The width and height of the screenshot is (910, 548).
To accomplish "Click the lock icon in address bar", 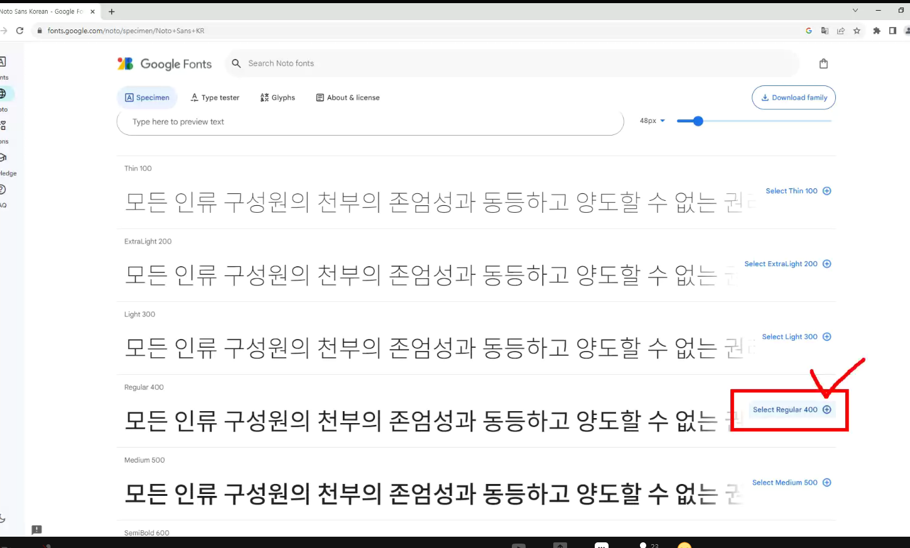I will click(x=40, y=31).
